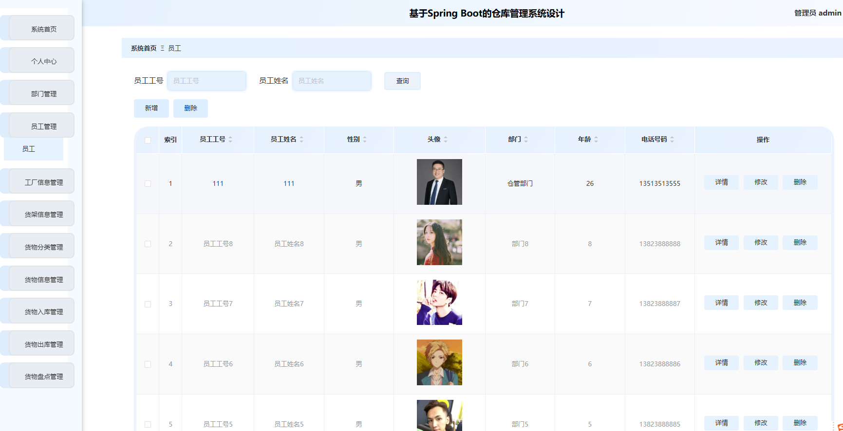Open the avatar photo of 员工姓名6
Screen dimensions: 843x431
(x=439, y=362)
